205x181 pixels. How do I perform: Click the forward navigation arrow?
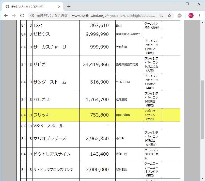tap(14, 15)
